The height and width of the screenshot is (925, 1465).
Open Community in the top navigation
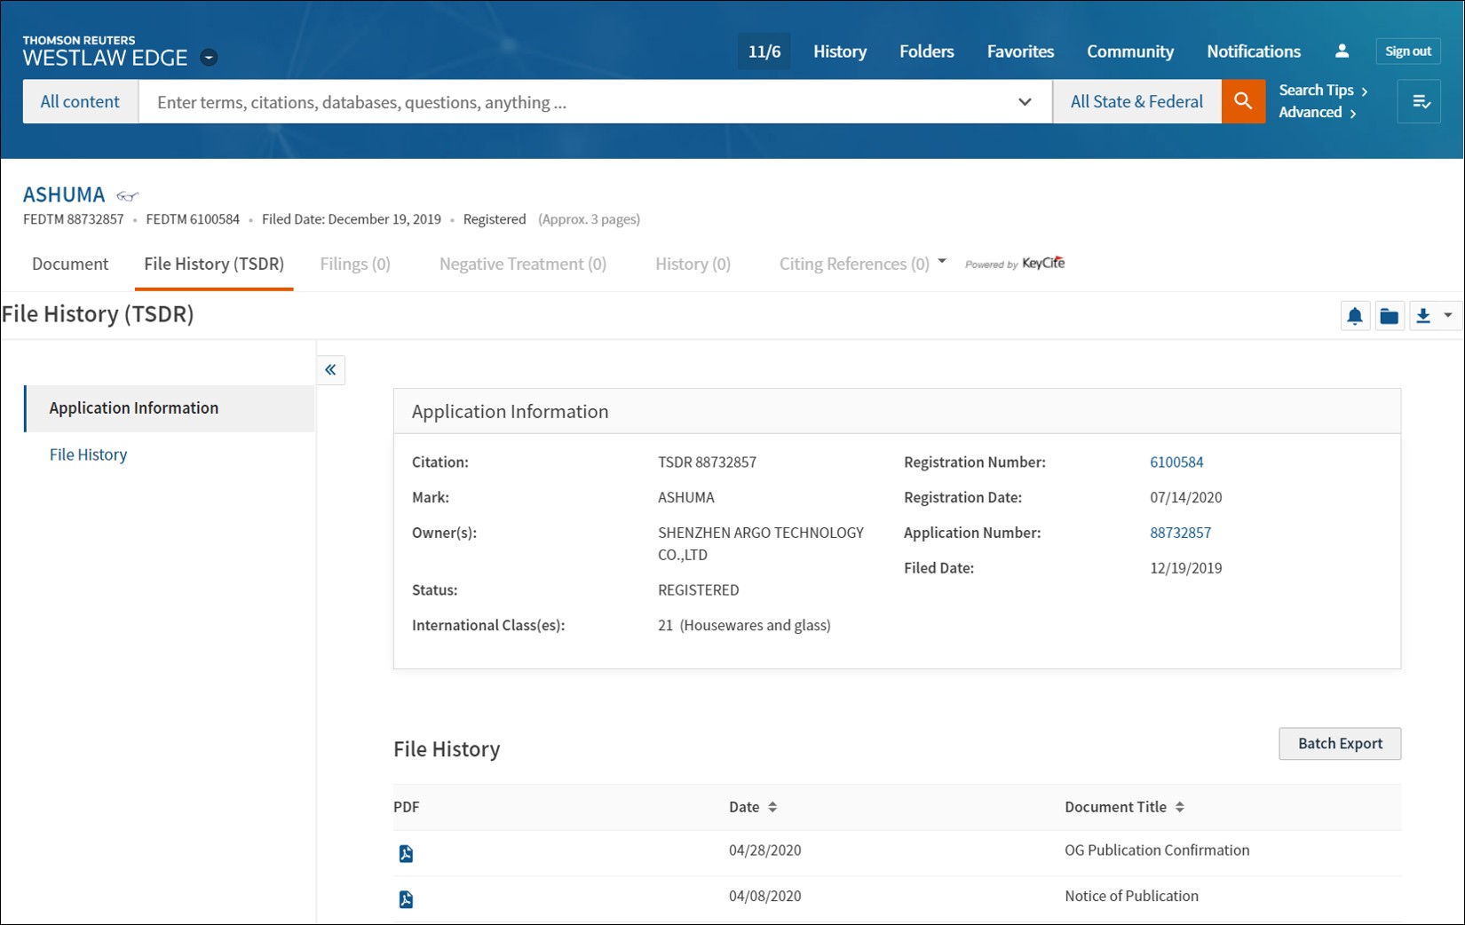1130,51
